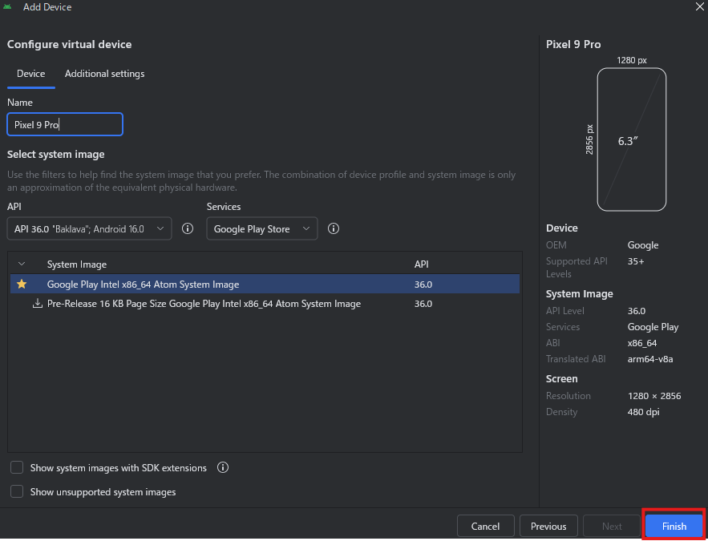Enable Show unsupported system images
Image resolution: width=708 pixels, height=541 pixels.
(x=17, y=491)
